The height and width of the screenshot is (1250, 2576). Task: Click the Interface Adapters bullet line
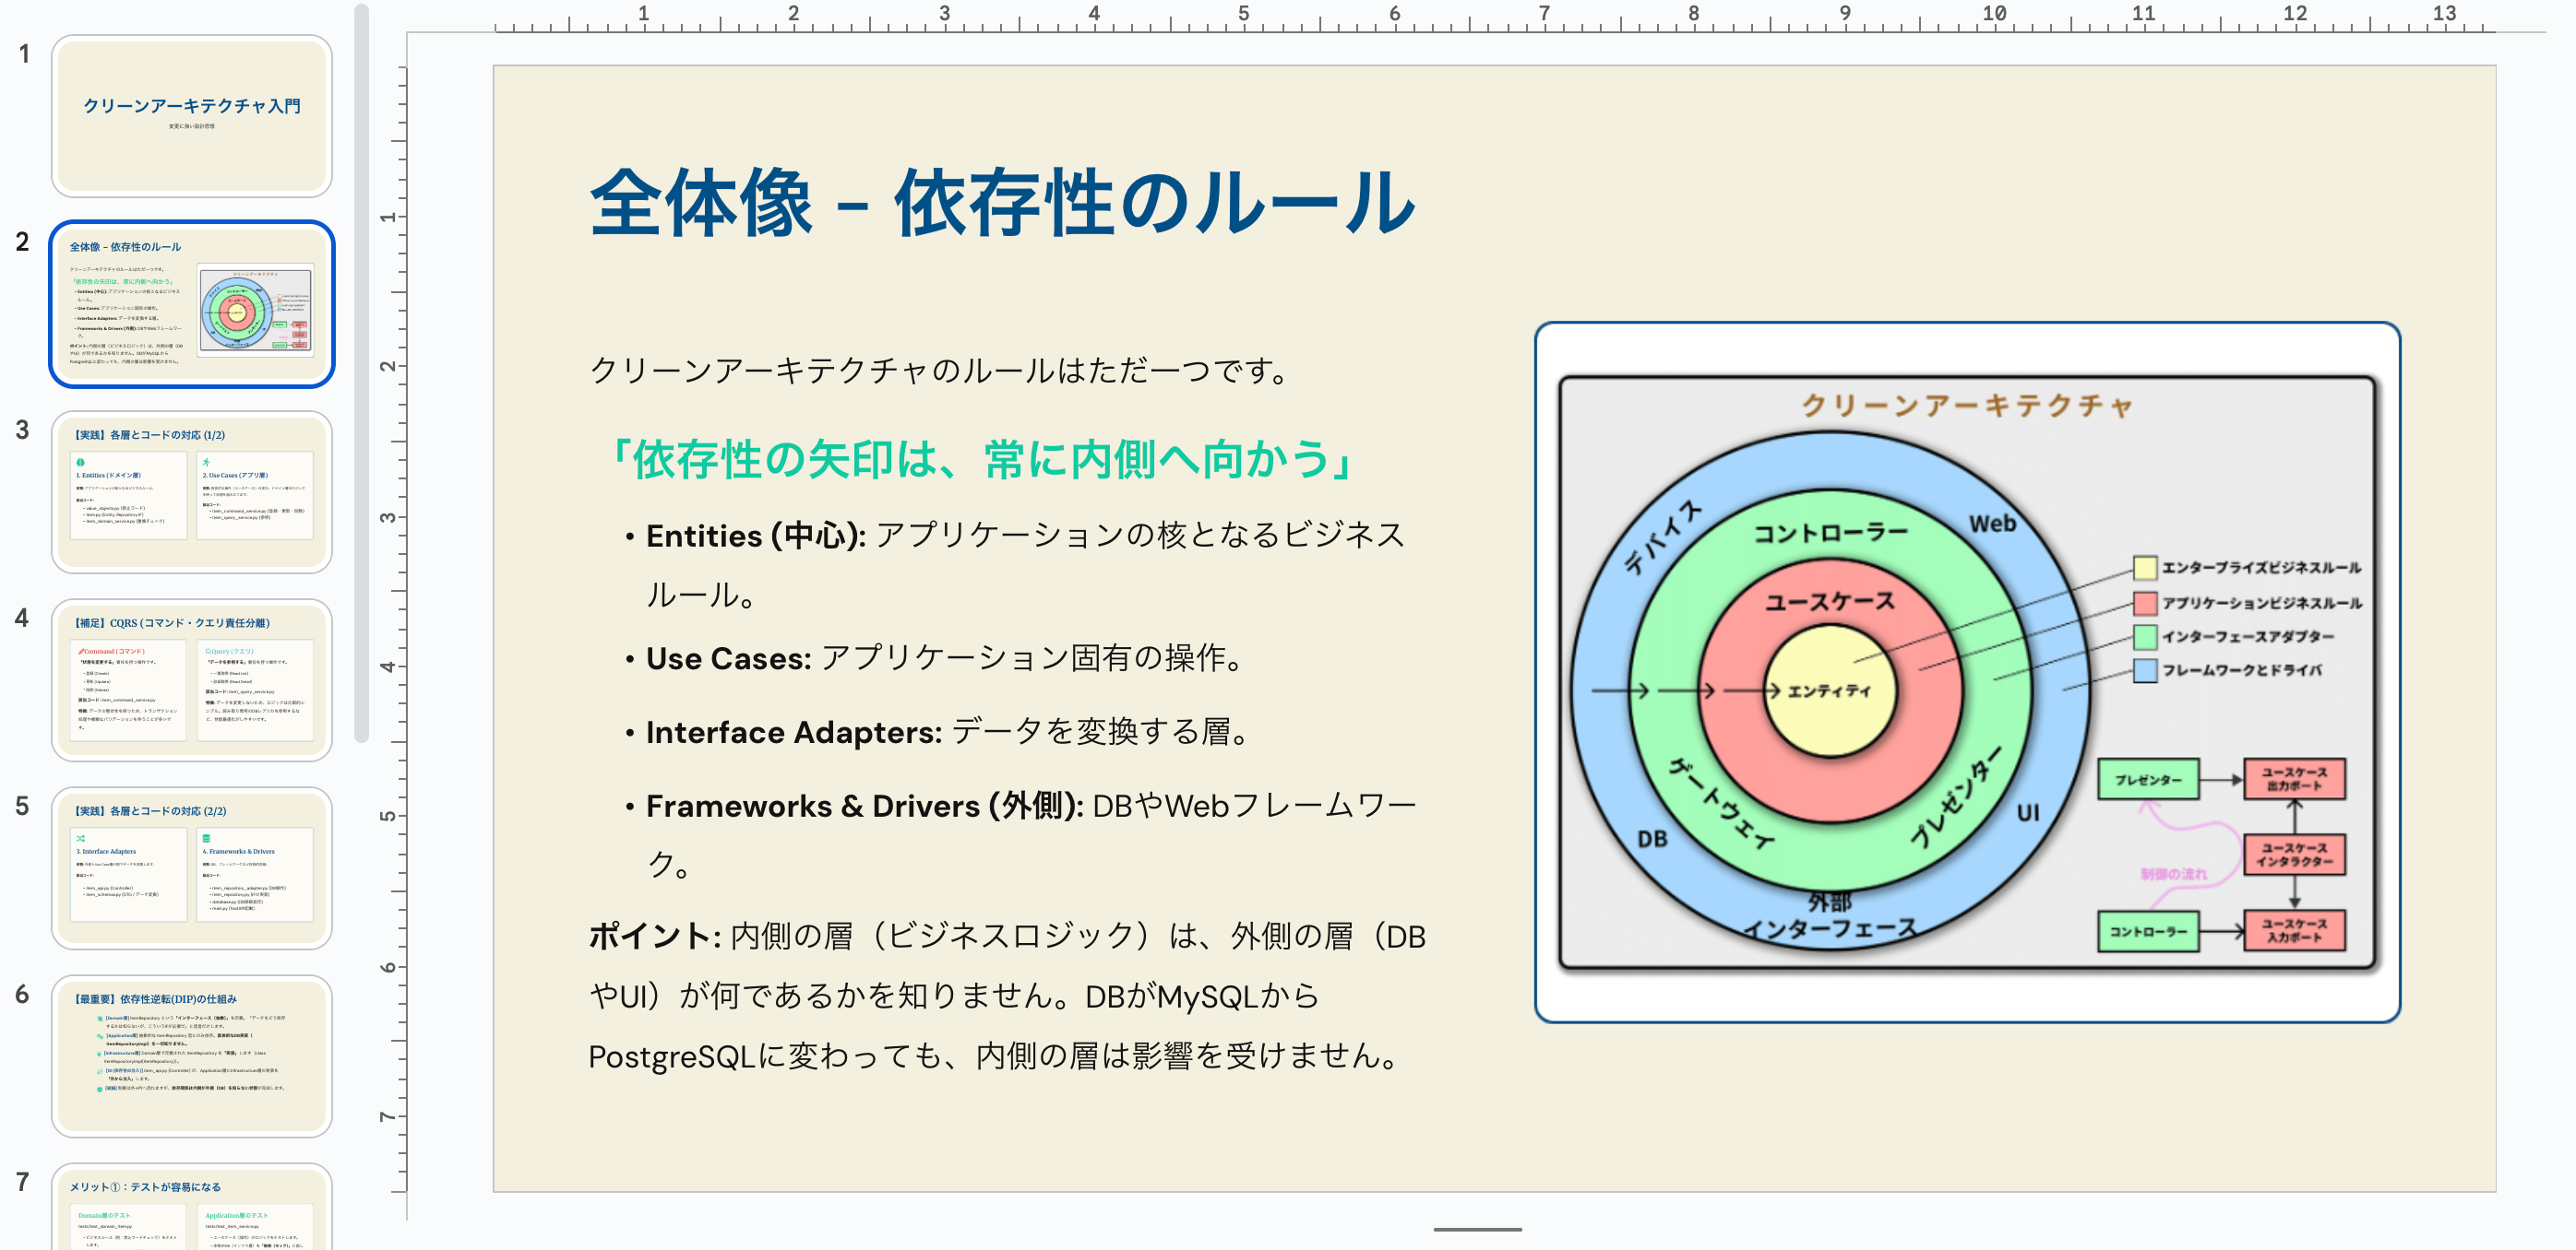(947, 733)
